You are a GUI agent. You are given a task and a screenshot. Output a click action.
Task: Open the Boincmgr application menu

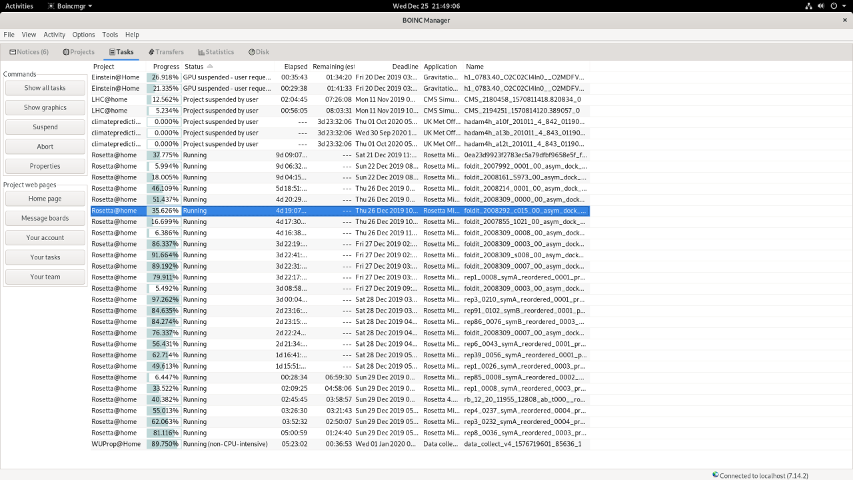(x=70, y=6)
